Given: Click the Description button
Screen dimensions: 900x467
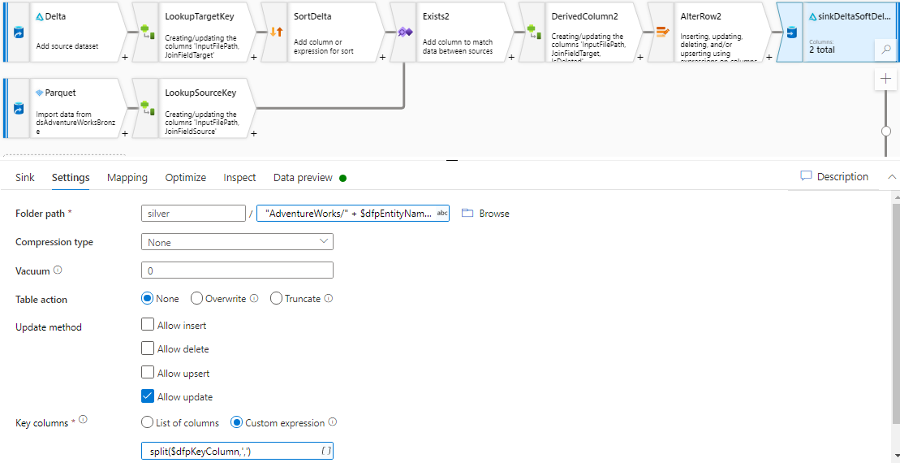Looking at the screenshot, I should coord(834,176).
